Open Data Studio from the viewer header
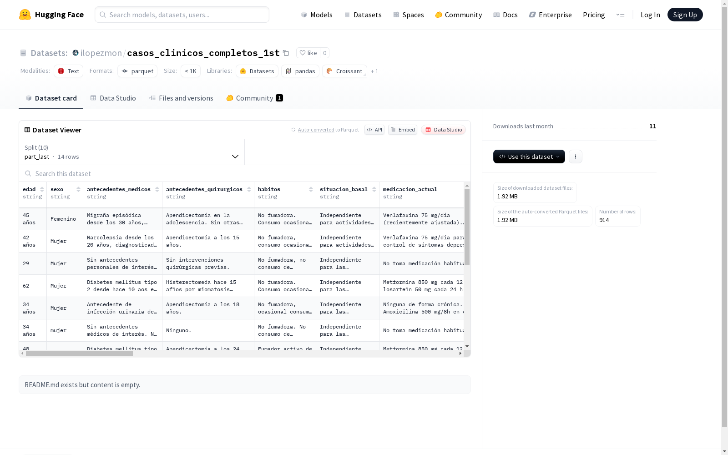This screenshot has width=728, height=455. [443, 130]
